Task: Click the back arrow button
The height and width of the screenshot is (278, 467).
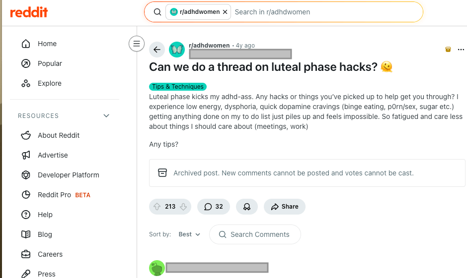Action: tap(157, 49)
